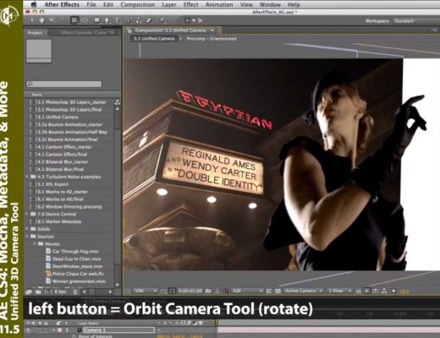Select the Eraser tool
Screen dimensions: 440x338
pyautogui.click(x=149, y=20)
